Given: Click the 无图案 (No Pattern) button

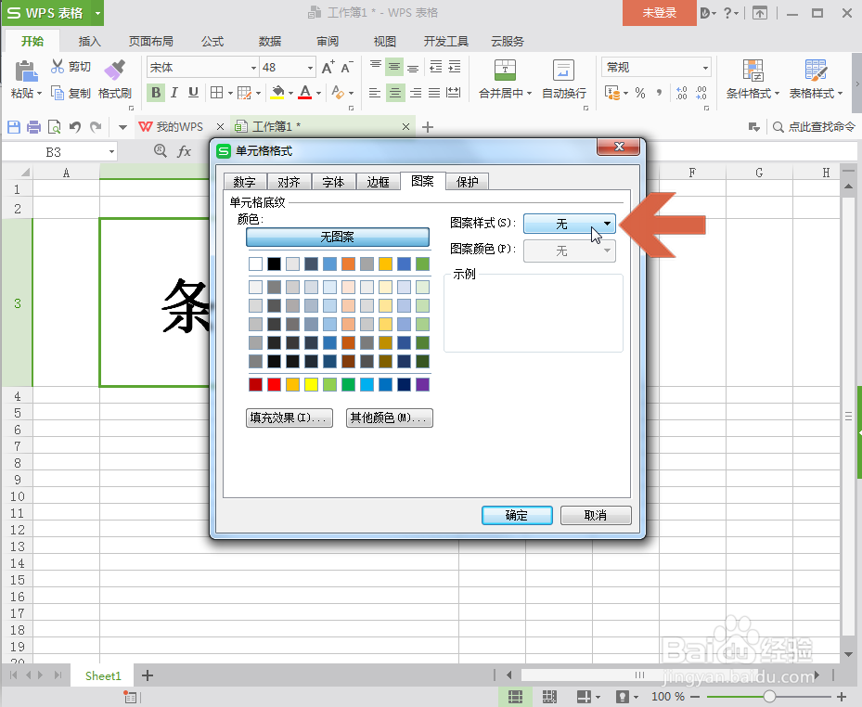Looking at the screenshot, I should (338, 237).
